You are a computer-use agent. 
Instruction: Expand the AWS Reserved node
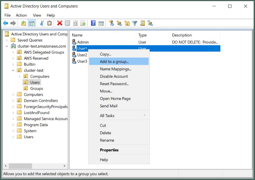coord(13,58)
